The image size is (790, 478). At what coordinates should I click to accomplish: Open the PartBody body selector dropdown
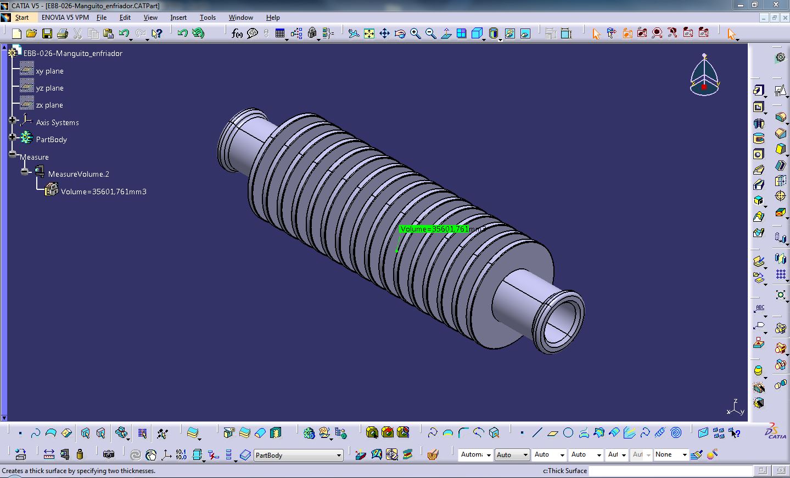pyautogui.click(x=339, y=455)
